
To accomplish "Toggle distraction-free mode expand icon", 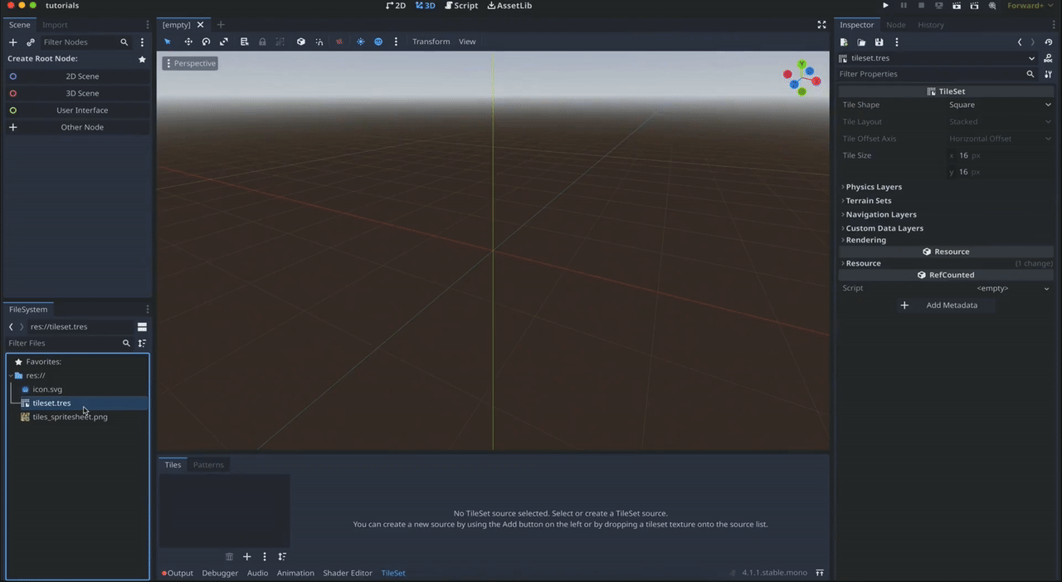I will click(x=821, y=25).
